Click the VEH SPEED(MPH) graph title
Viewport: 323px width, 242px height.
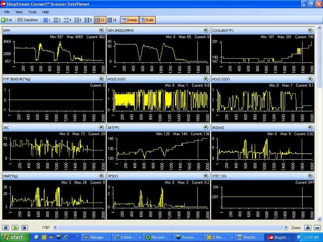(x=120, y=30)
